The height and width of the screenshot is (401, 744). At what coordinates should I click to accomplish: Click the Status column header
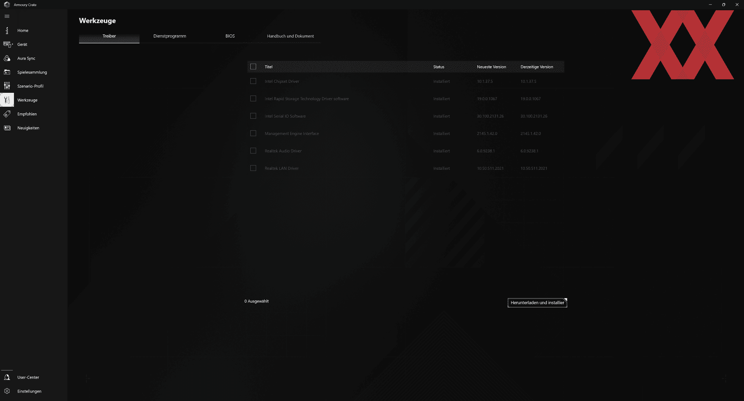click(x=439, y=67)
